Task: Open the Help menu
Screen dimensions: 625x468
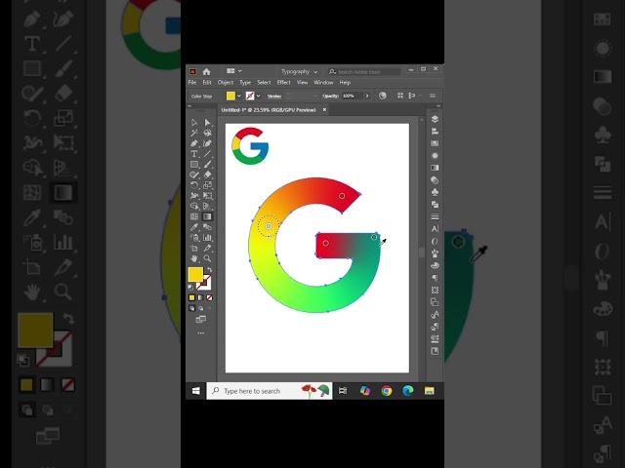Action: coord(345,82)
